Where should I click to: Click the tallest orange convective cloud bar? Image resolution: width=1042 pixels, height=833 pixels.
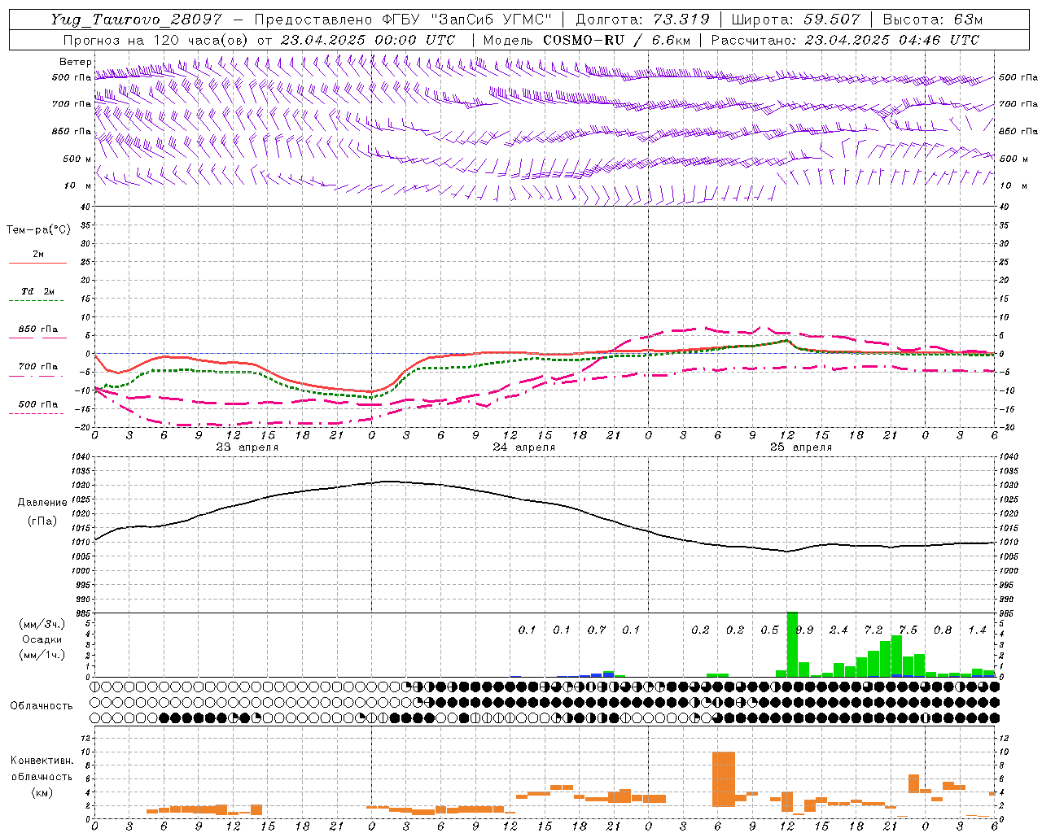pos(724,779)
